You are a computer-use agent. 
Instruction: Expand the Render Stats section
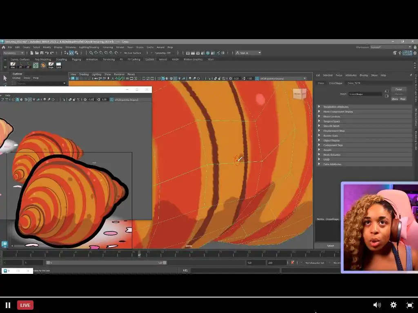(x=364, y=135)
